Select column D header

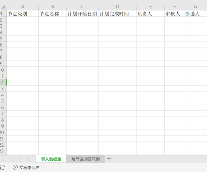(x=117, y=7)
